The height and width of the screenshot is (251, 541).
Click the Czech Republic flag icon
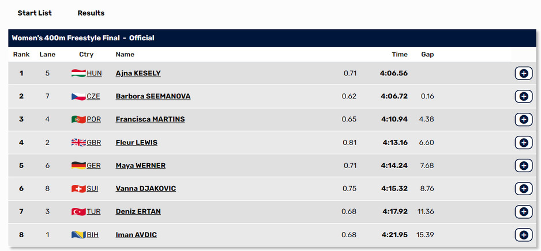pos(78,96)
